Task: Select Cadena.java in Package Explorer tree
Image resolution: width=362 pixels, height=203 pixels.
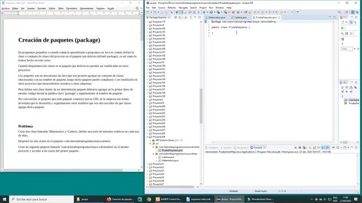Action: (168, 157)
